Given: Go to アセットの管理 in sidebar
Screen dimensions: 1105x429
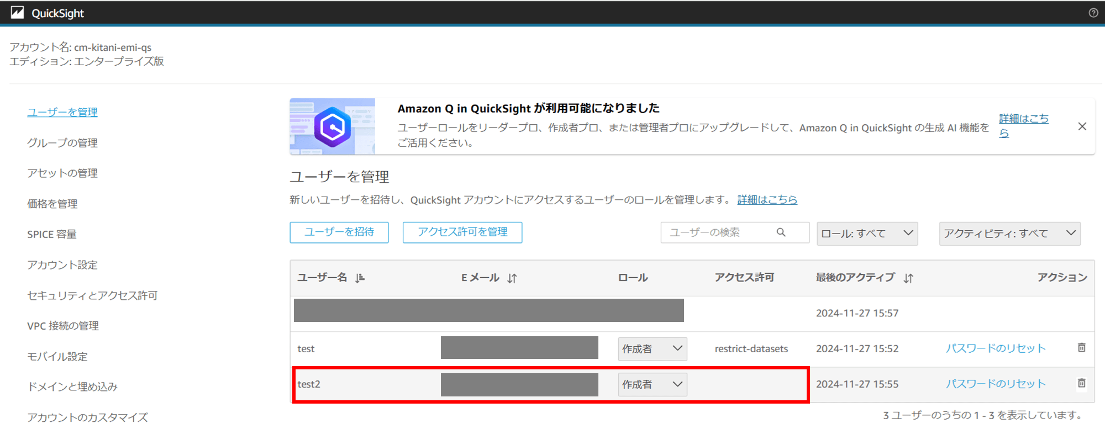Looking at the screenshot, I should tap(62, 173).
